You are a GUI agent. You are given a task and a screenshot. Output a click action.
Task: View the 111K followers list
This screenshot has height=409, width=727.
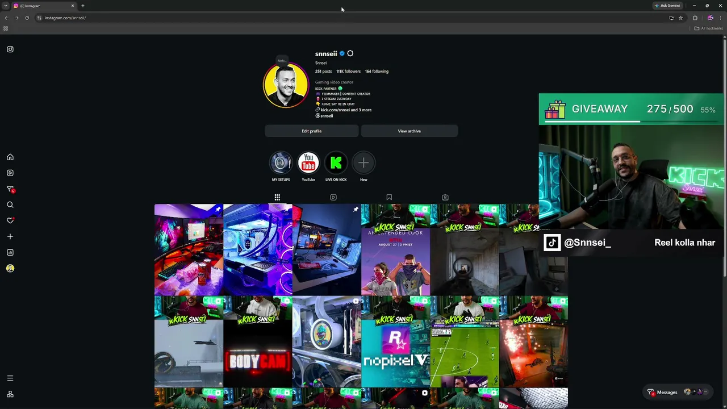click(x=348, y=72)
